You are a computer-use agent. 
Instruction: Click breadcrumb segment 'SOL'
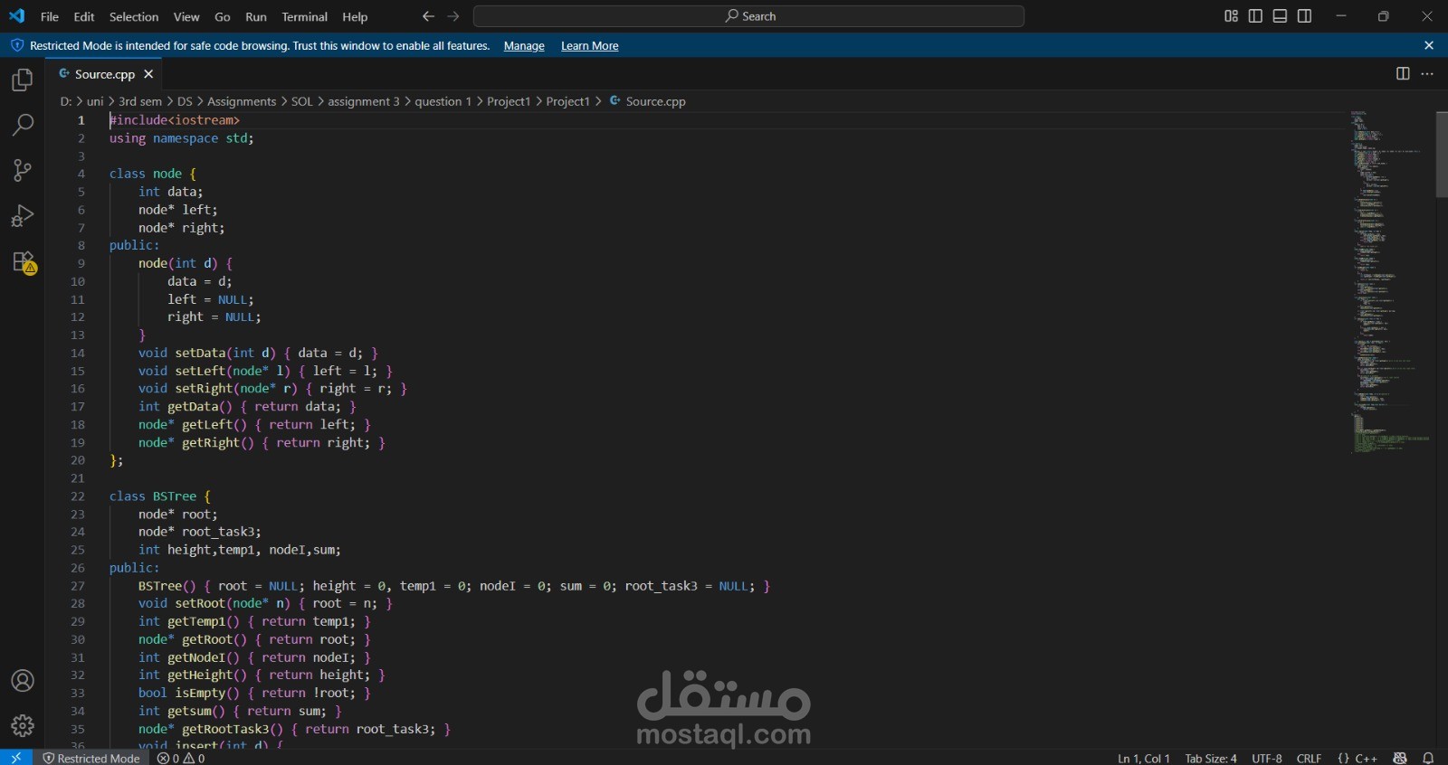tap(302, 101)
